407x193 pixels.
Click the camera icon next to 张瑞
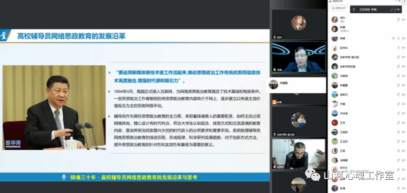point(404,188)
